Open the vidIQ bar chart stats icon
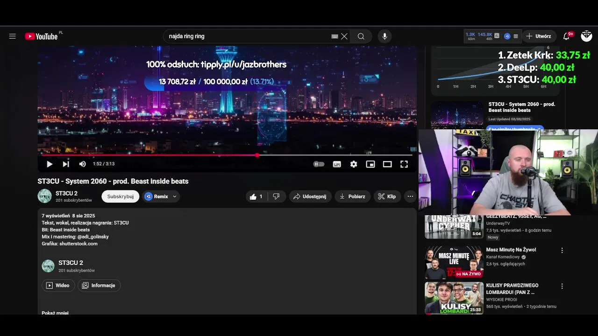The height and width of the screenshot is (336, 598). [x=497, y=36]
